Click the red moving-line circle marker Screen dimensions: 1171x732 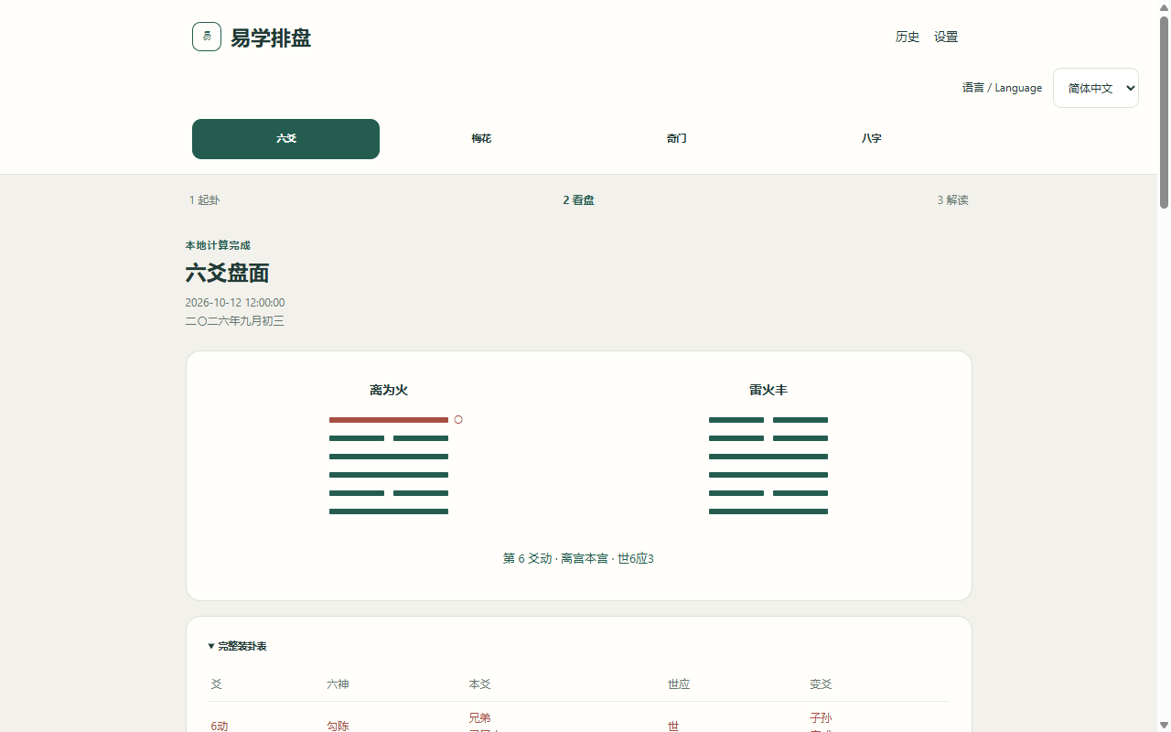[458, 420]
